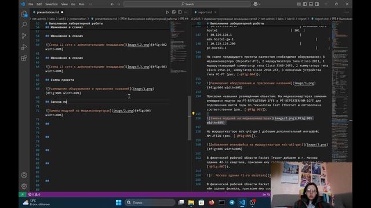Open the File menu
The height and width of the screenshot is (208, 371).
click(x=31, y=4)
